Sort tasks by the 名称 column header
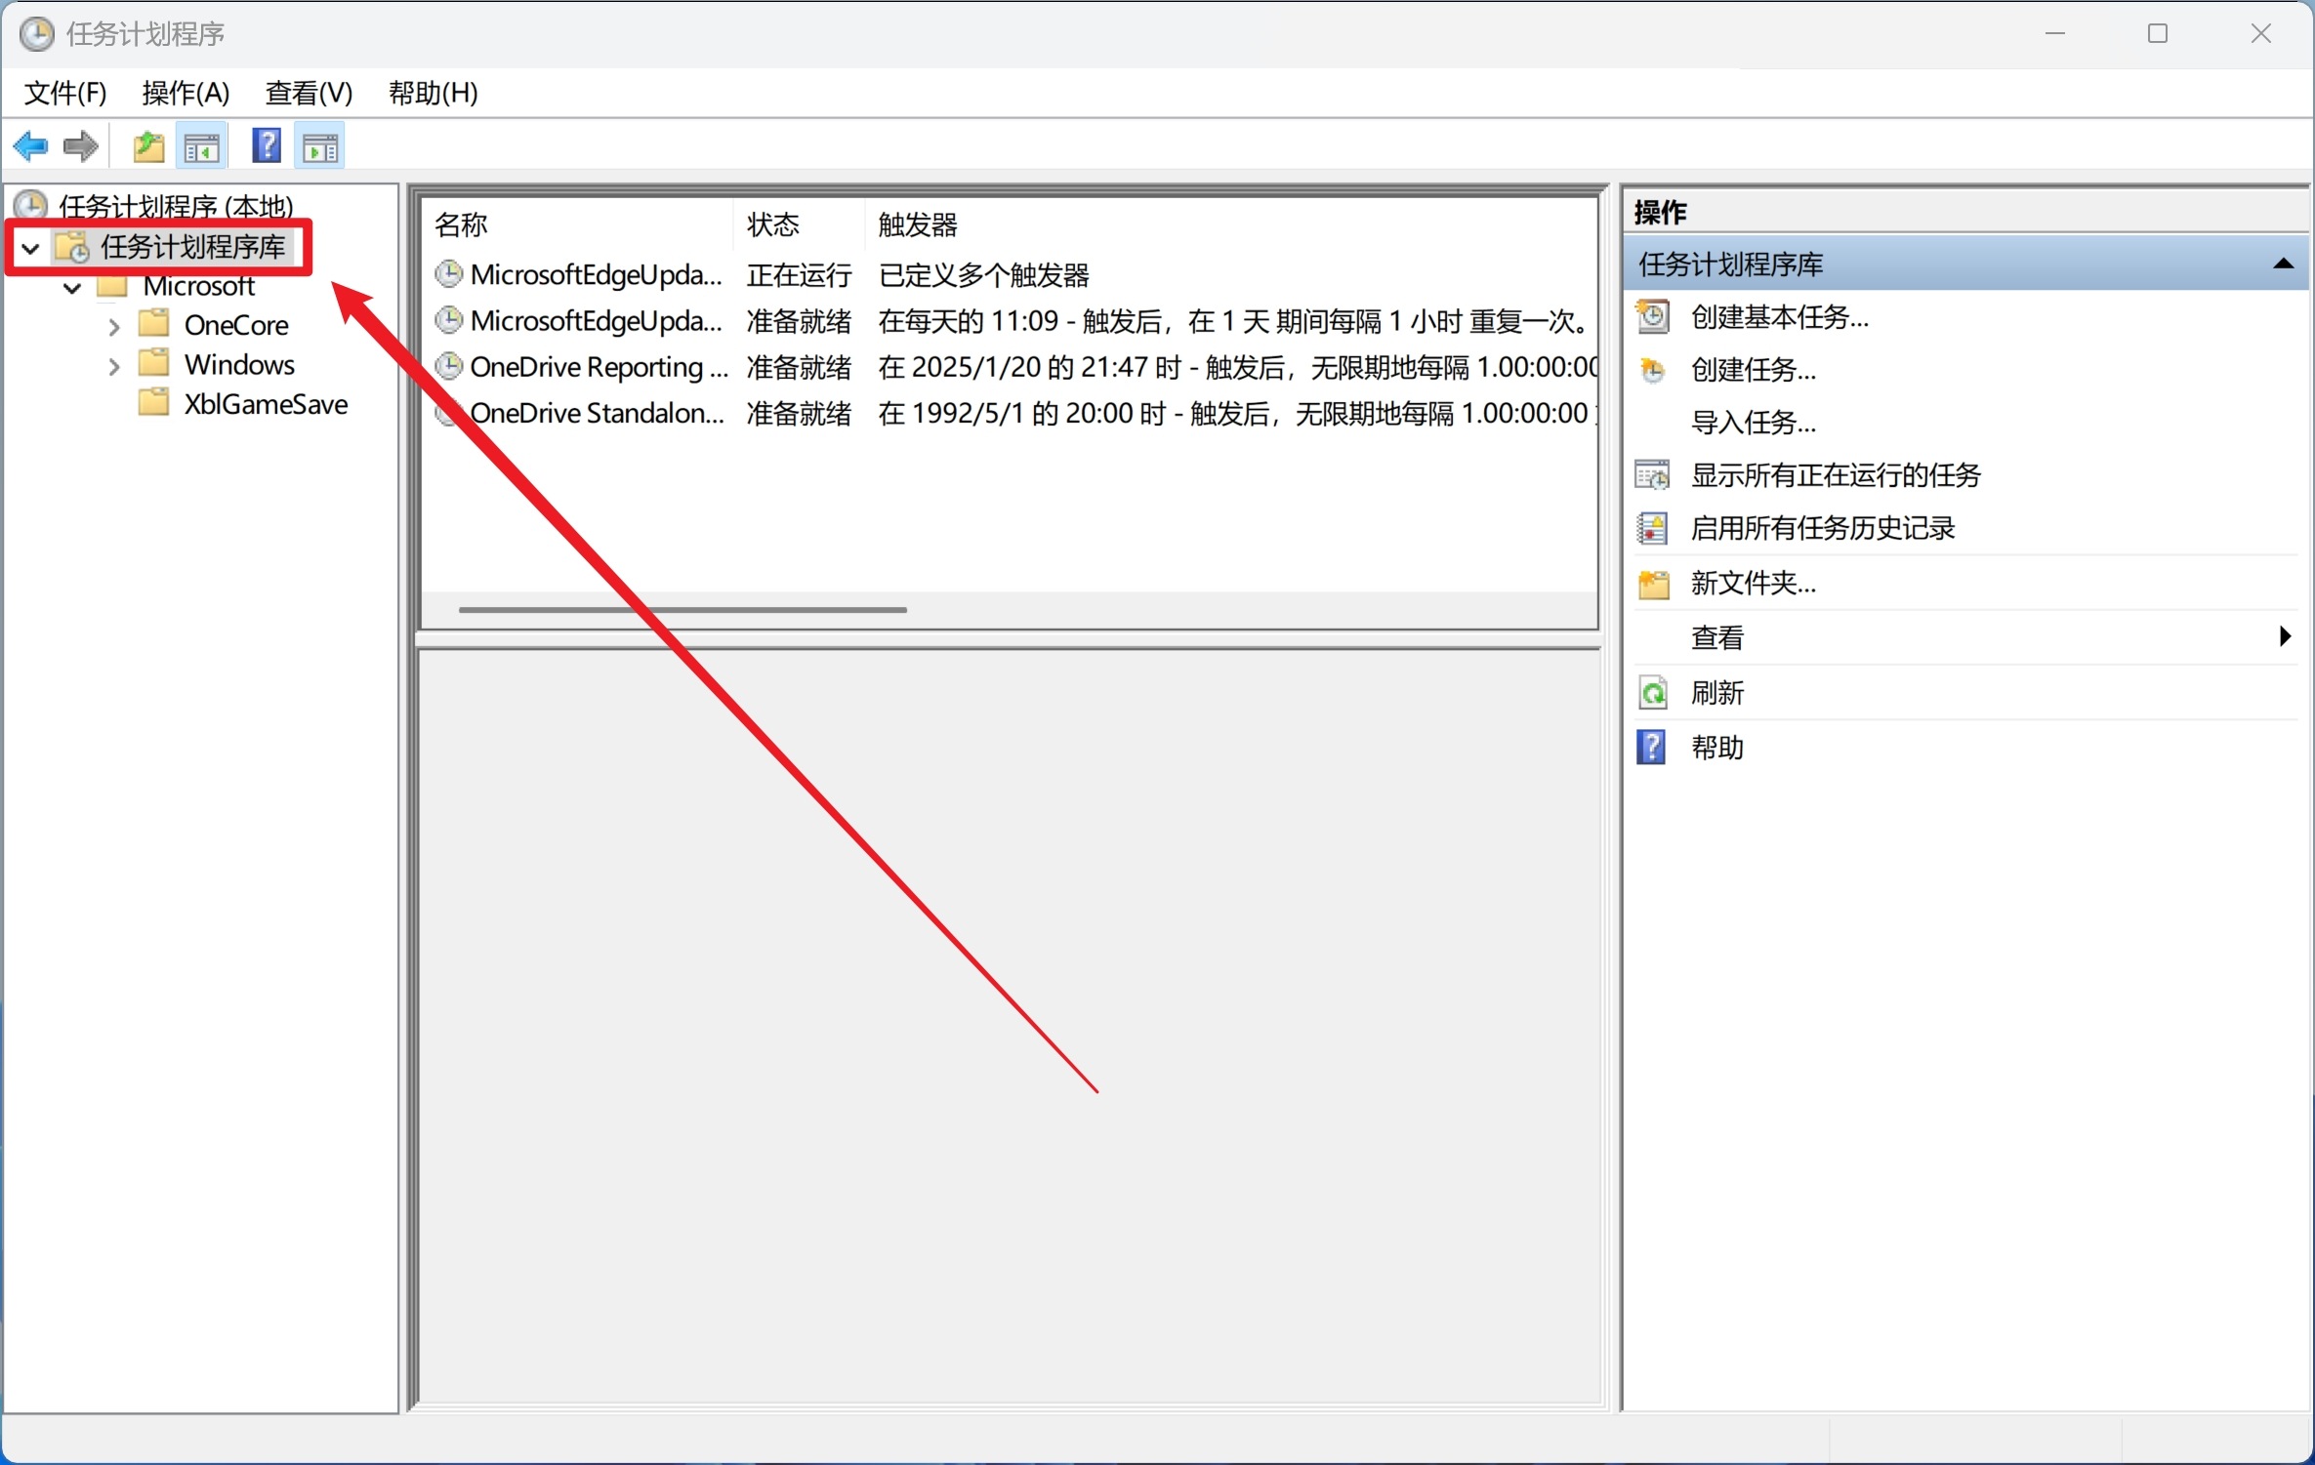The image size is (2315, 1465). coord(577,224)
